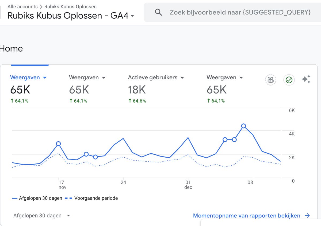
Task: Open the benchmarking medal icon
Action: [x=270, y=80]
